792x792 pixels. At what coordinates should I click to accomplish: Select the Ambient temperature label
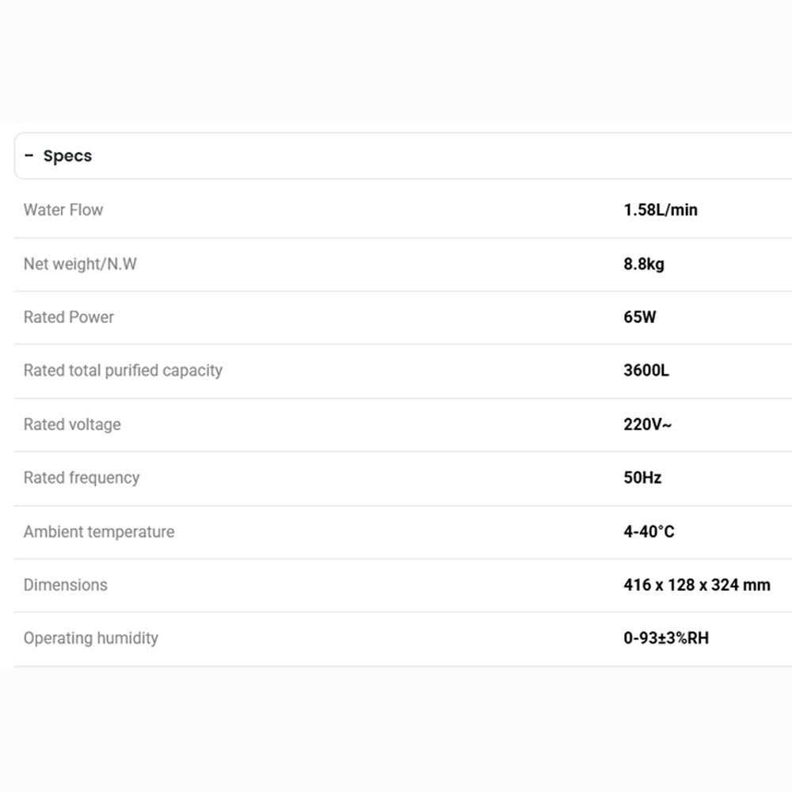[x=99, y=531]
